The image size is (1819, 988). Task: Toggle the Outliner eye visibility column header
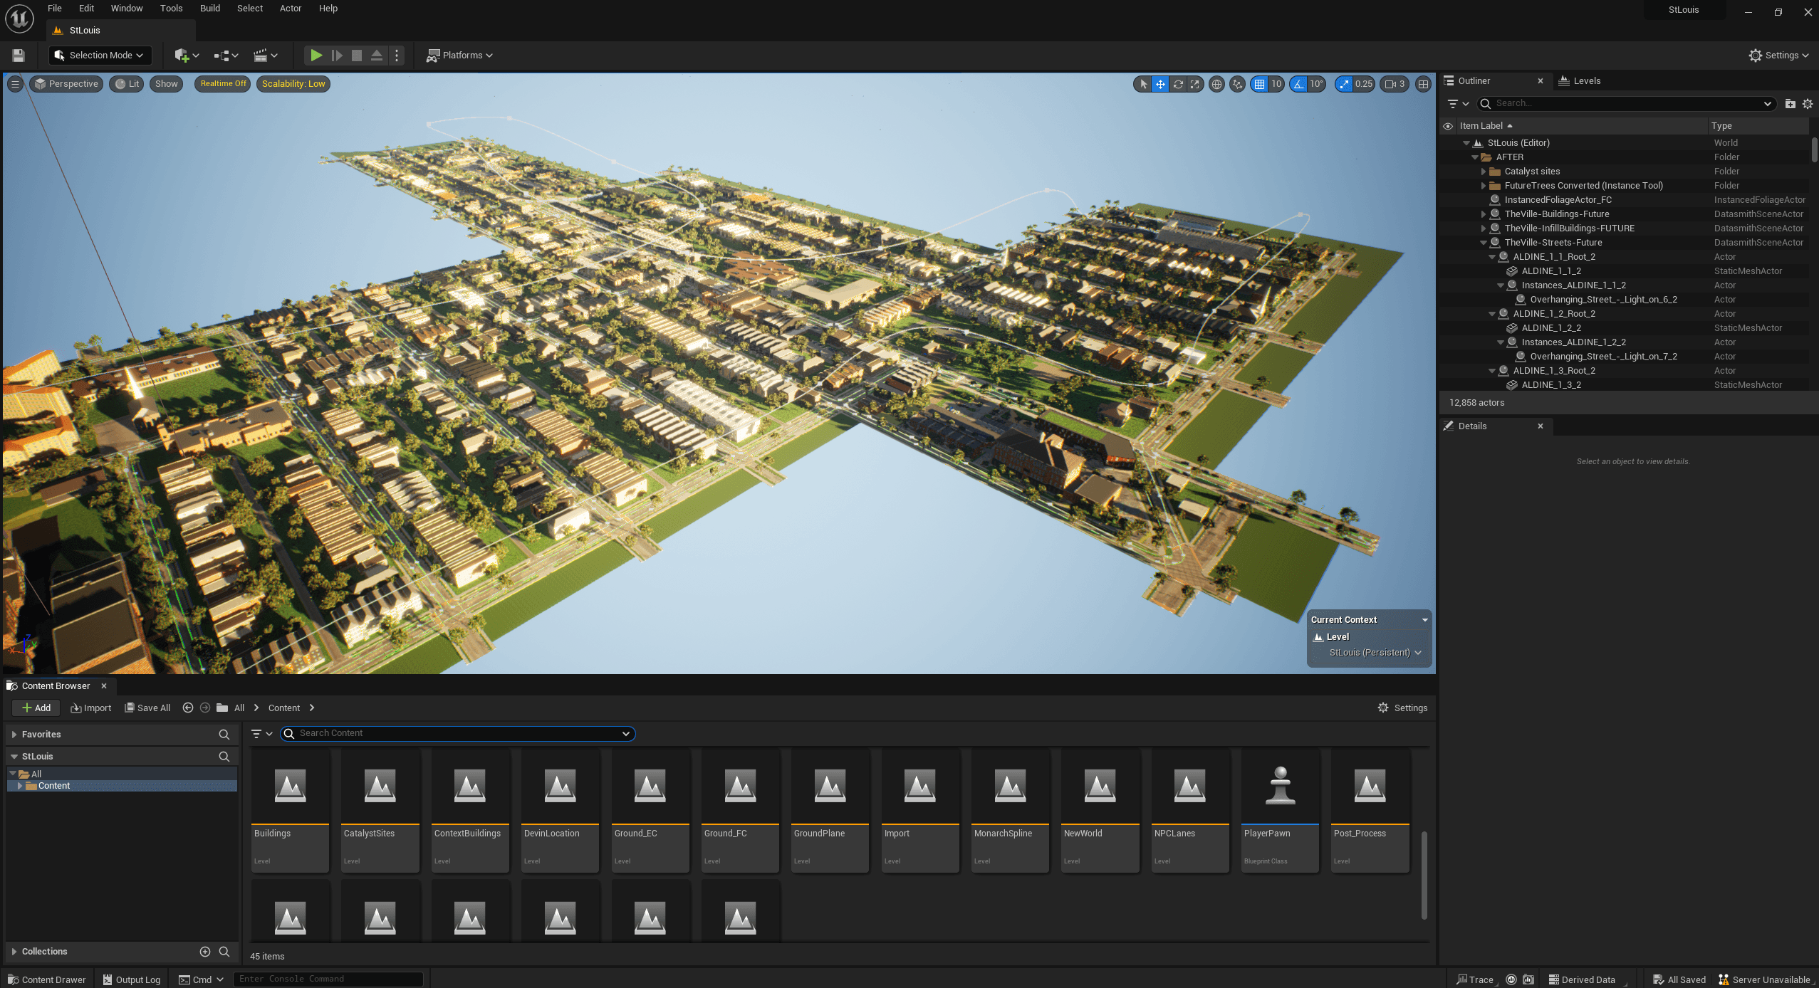pyautogui.click(x=1448, y=126)
